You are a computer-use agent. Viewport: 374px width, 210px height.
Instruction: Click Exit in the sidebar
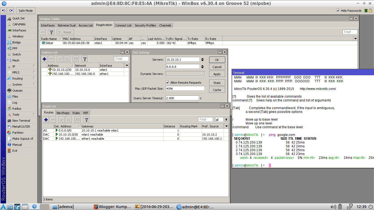point(15,151)
